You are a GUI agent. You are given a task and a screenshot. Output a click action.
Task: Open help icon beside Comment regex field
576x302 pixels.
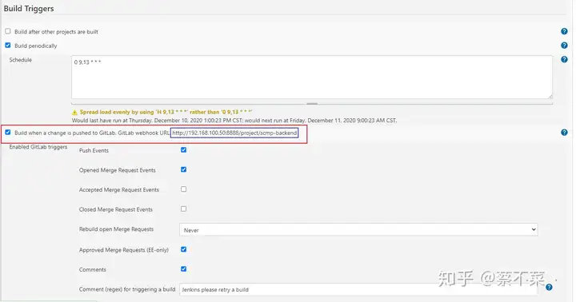549,288
